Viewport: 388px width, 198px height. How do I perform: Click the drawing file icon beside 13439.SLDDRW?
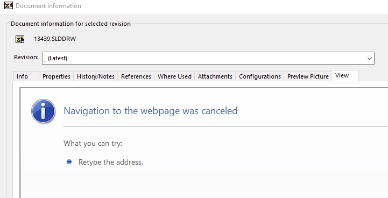(20, 39)
